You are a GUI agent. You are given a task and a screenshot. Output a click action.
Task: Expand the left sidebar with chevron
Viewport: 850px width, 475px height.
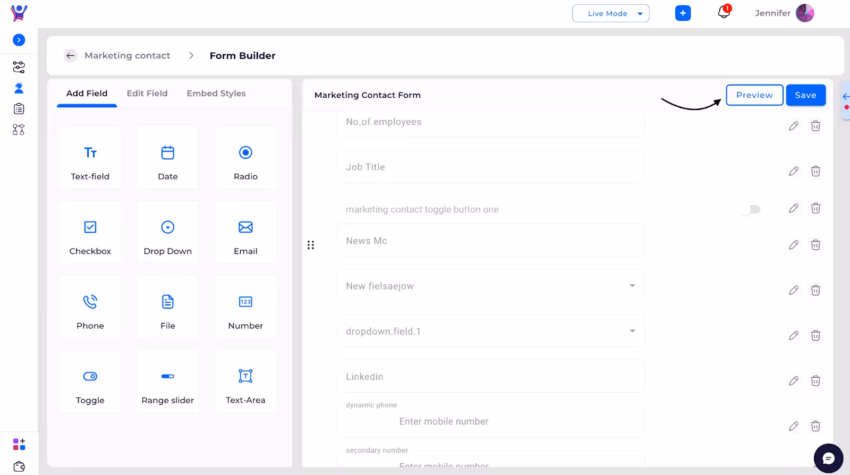pos(19,40)
